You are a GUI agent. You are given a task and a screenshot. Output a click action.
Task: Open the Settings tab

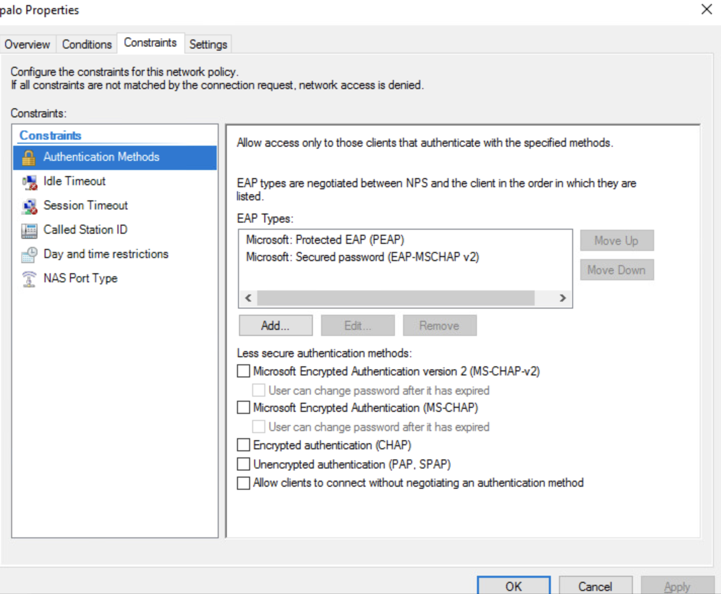[x=208, y=45]
